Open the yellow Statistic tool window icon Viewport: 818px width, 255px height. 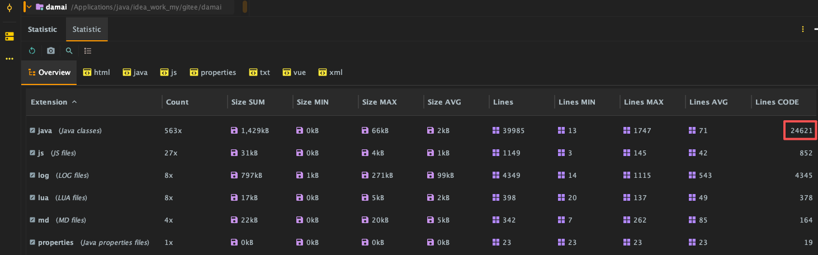tap(9, 36)
